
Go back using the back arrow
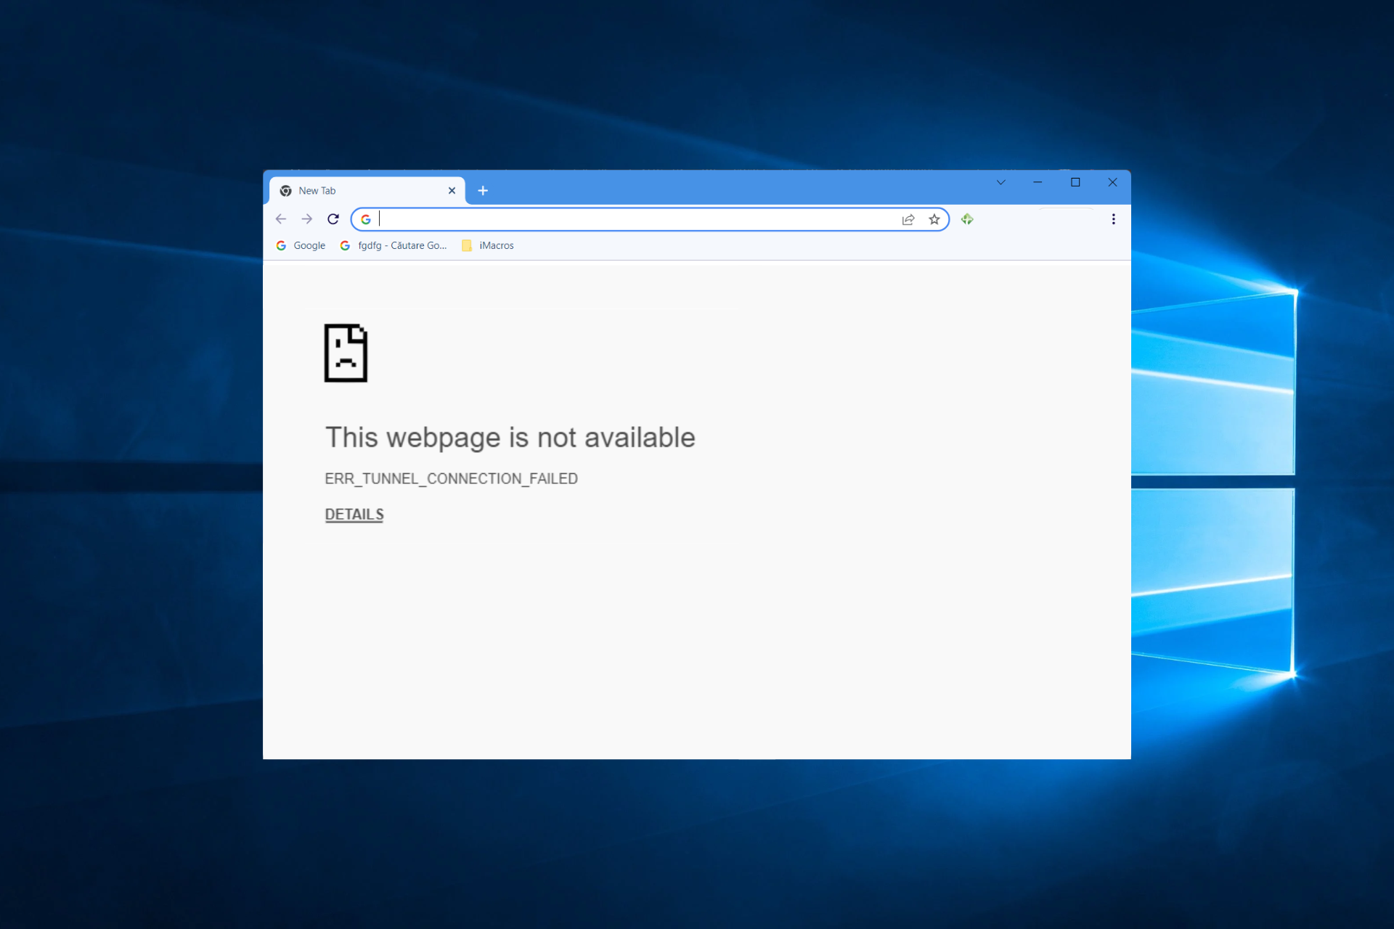281,219
